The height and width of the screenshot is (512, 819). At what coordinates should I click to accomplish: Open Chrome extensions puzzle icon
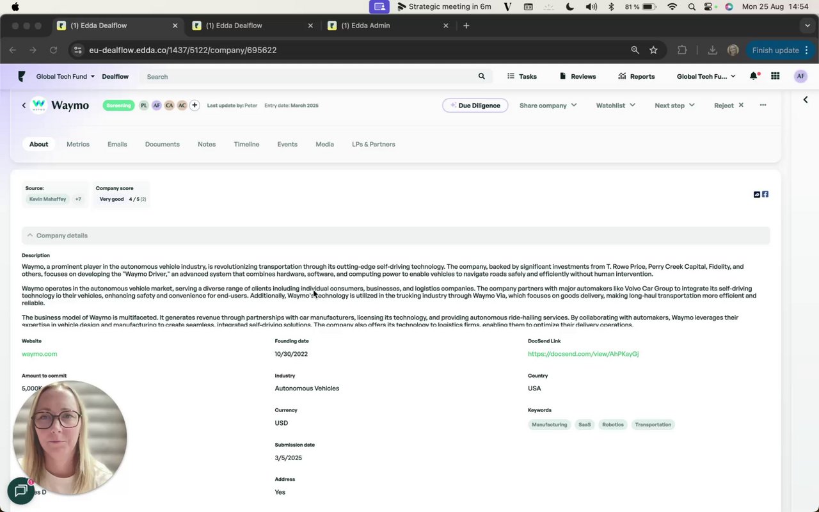tap(682, 50)
